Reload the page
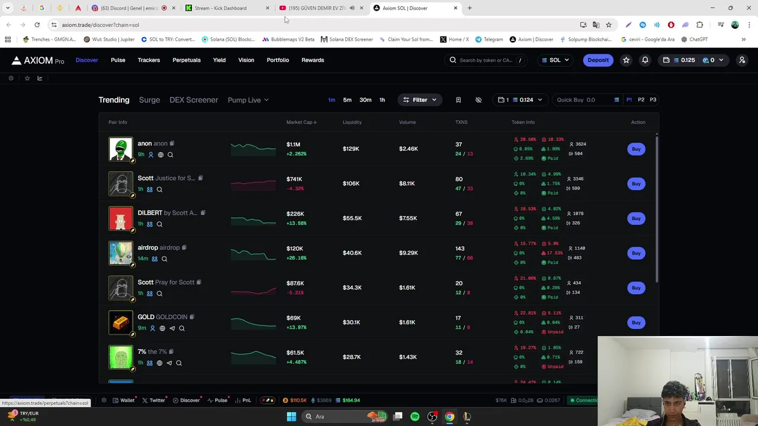This screenshot has width=758, height=426. tap(37, 25)
